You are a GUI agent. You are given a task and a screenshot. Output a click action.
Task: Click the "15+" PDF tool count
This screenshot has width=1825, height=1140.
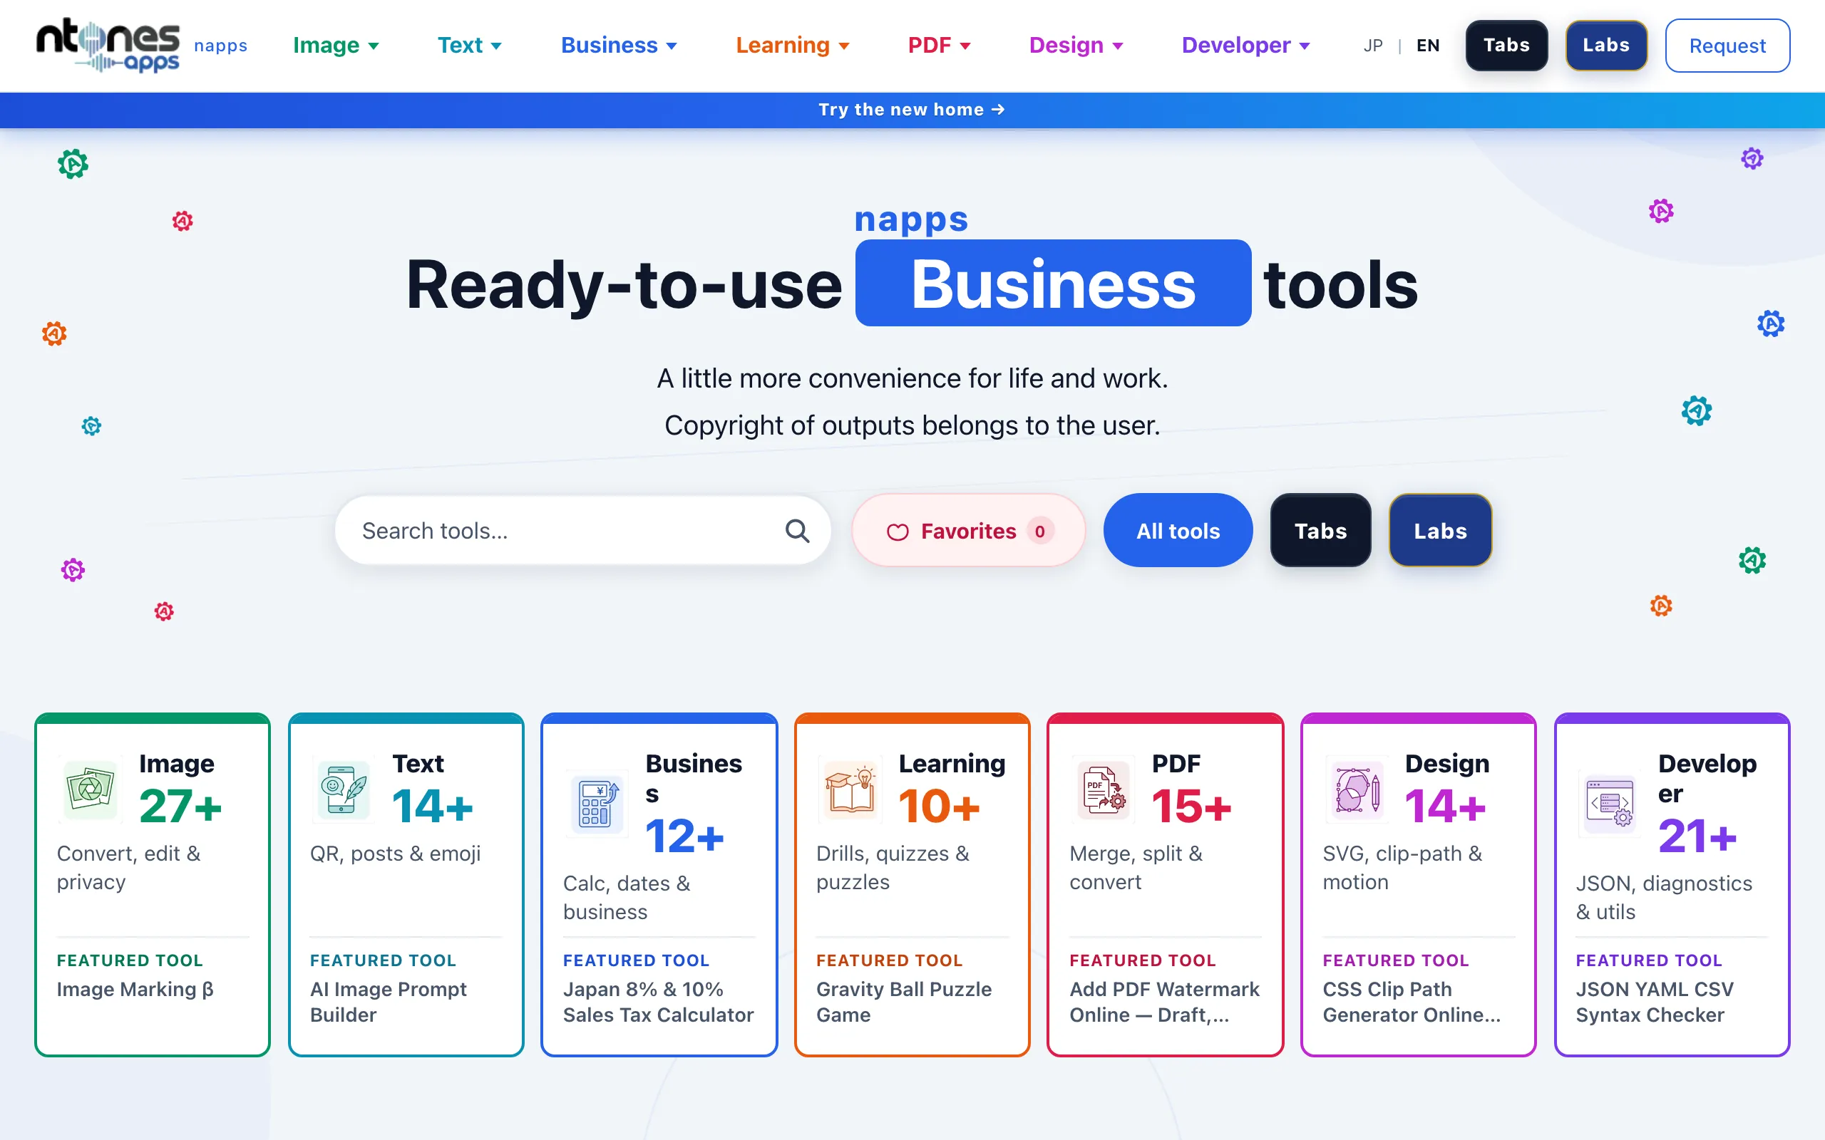click(1191, 806)
